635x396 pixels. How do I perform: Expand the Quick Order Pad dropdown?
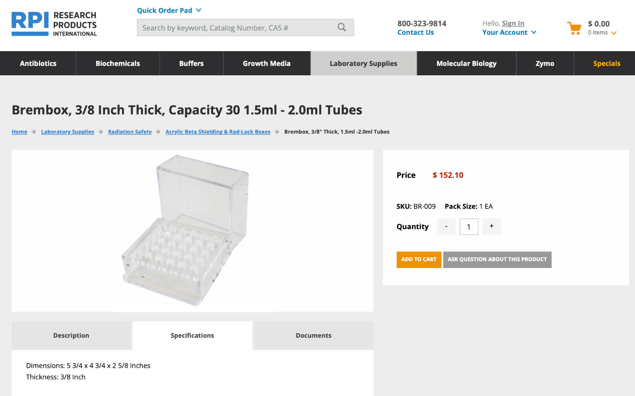coord(169,10)
